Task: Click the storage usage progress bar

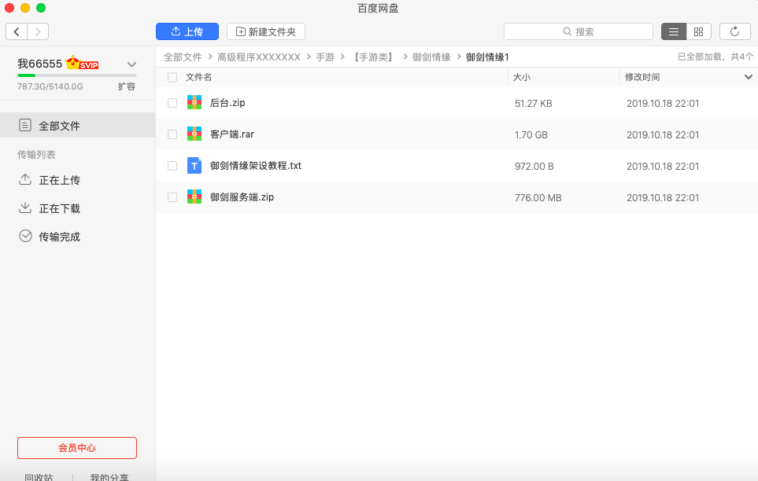Action: point(77,75)
